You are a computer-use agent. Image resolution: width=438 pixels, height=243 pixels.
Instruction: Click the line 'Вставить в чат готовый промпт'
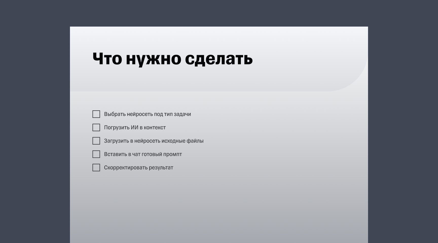coord(143,154)
